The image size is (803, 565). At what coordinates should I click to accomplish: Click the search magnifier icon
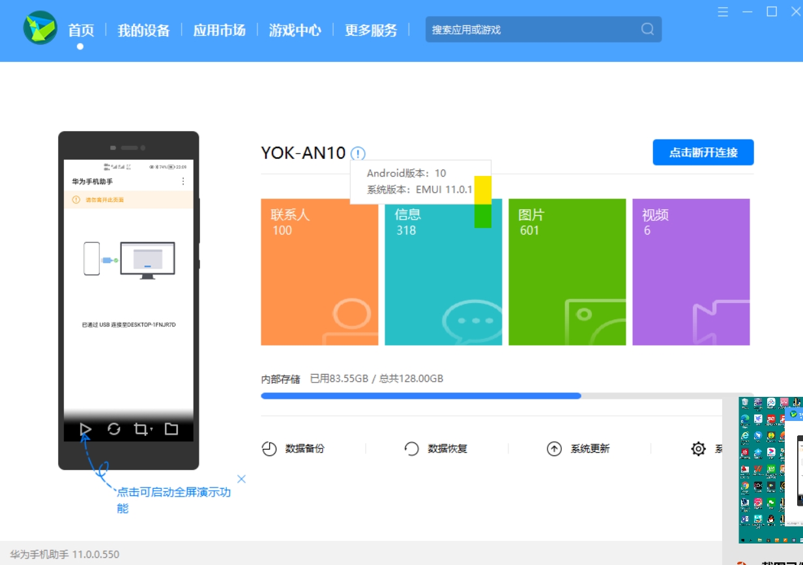[x=647, y=29]
